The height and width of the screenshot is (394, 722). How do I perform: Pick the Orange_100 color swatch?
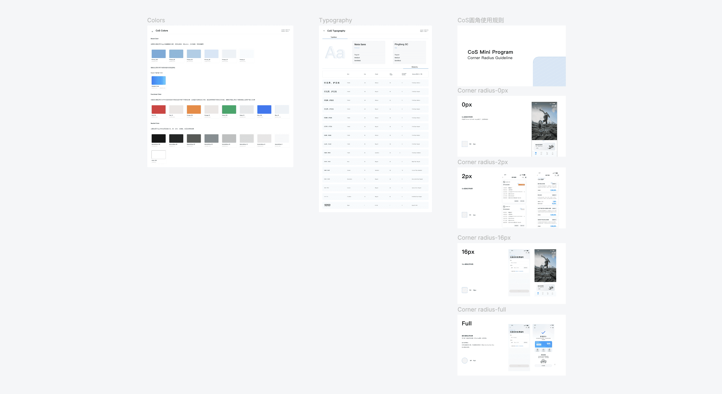click(194, 109)
